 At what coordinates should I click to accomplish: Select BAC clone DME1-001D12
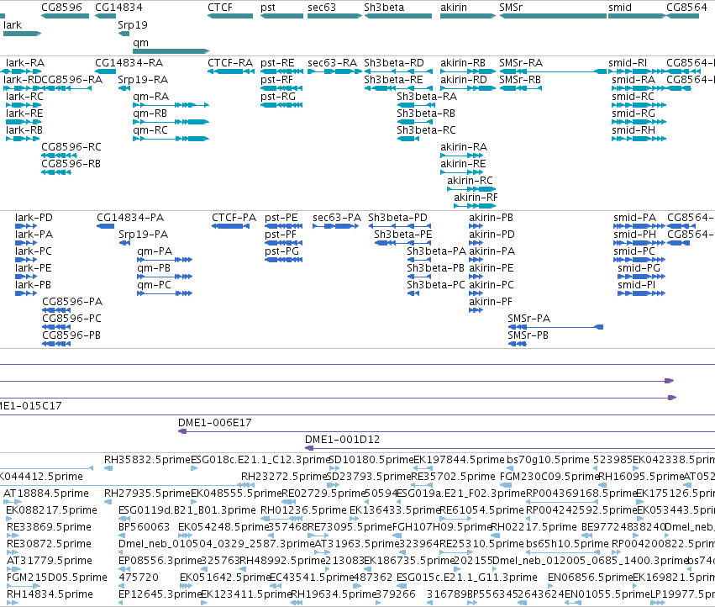[x=342, y=440]
